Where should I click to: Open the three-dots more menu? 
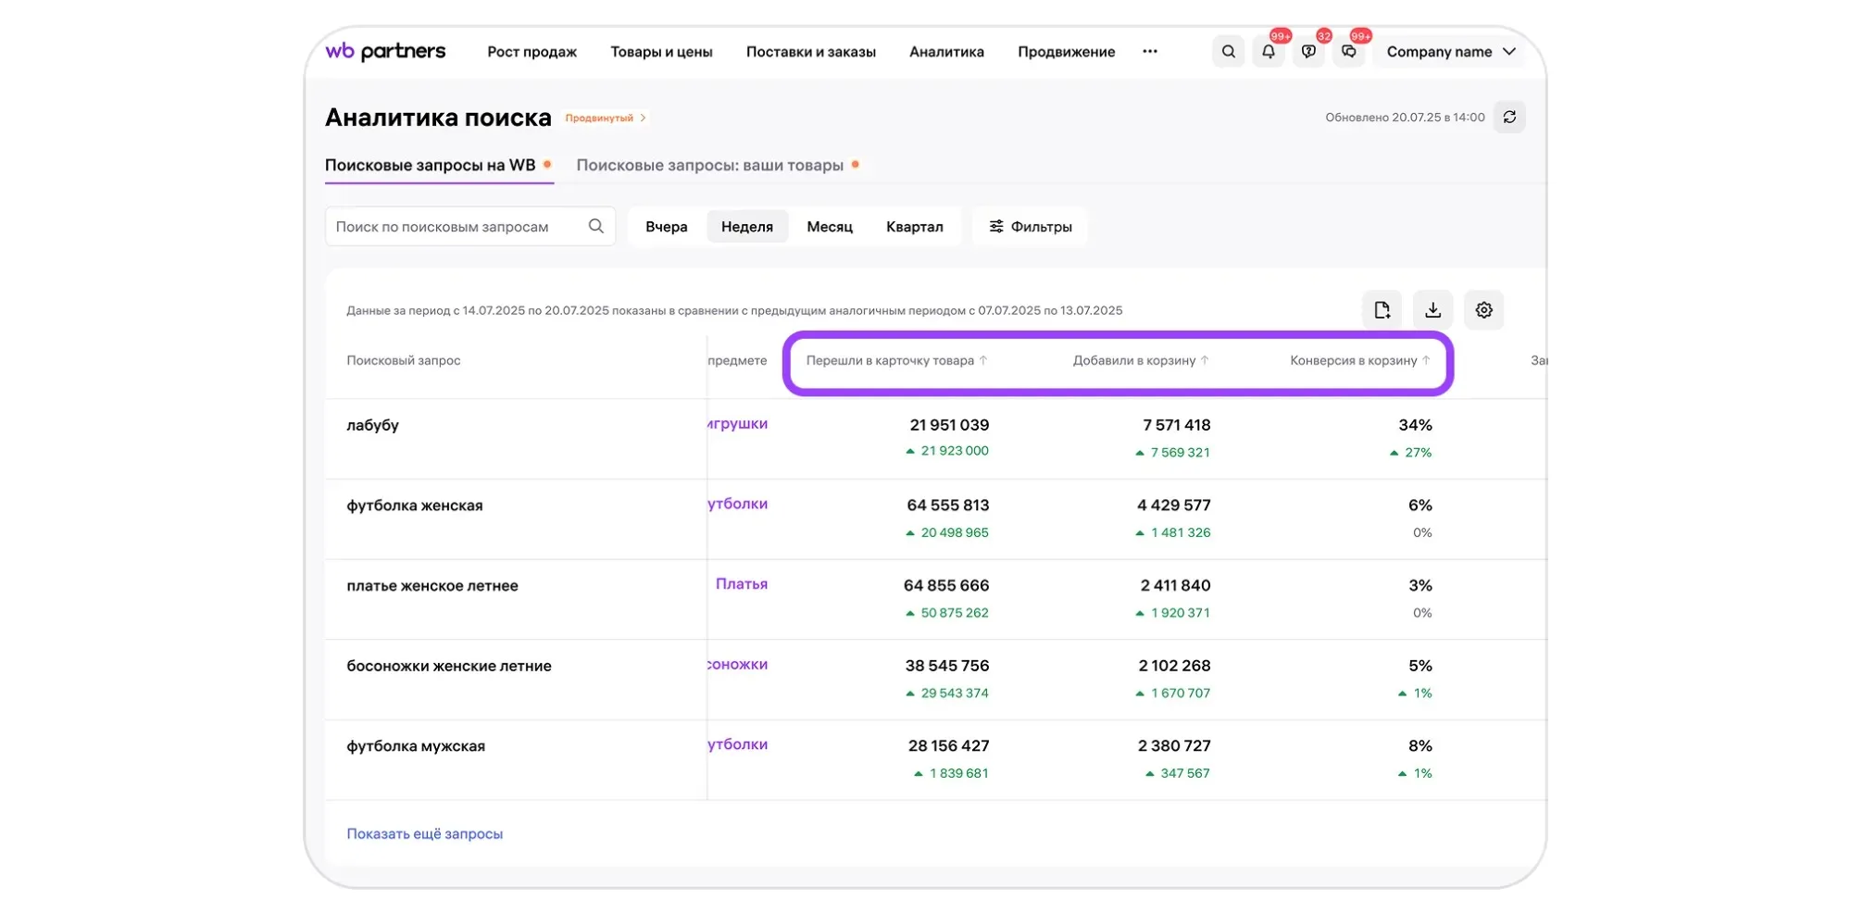(1149, 52)
